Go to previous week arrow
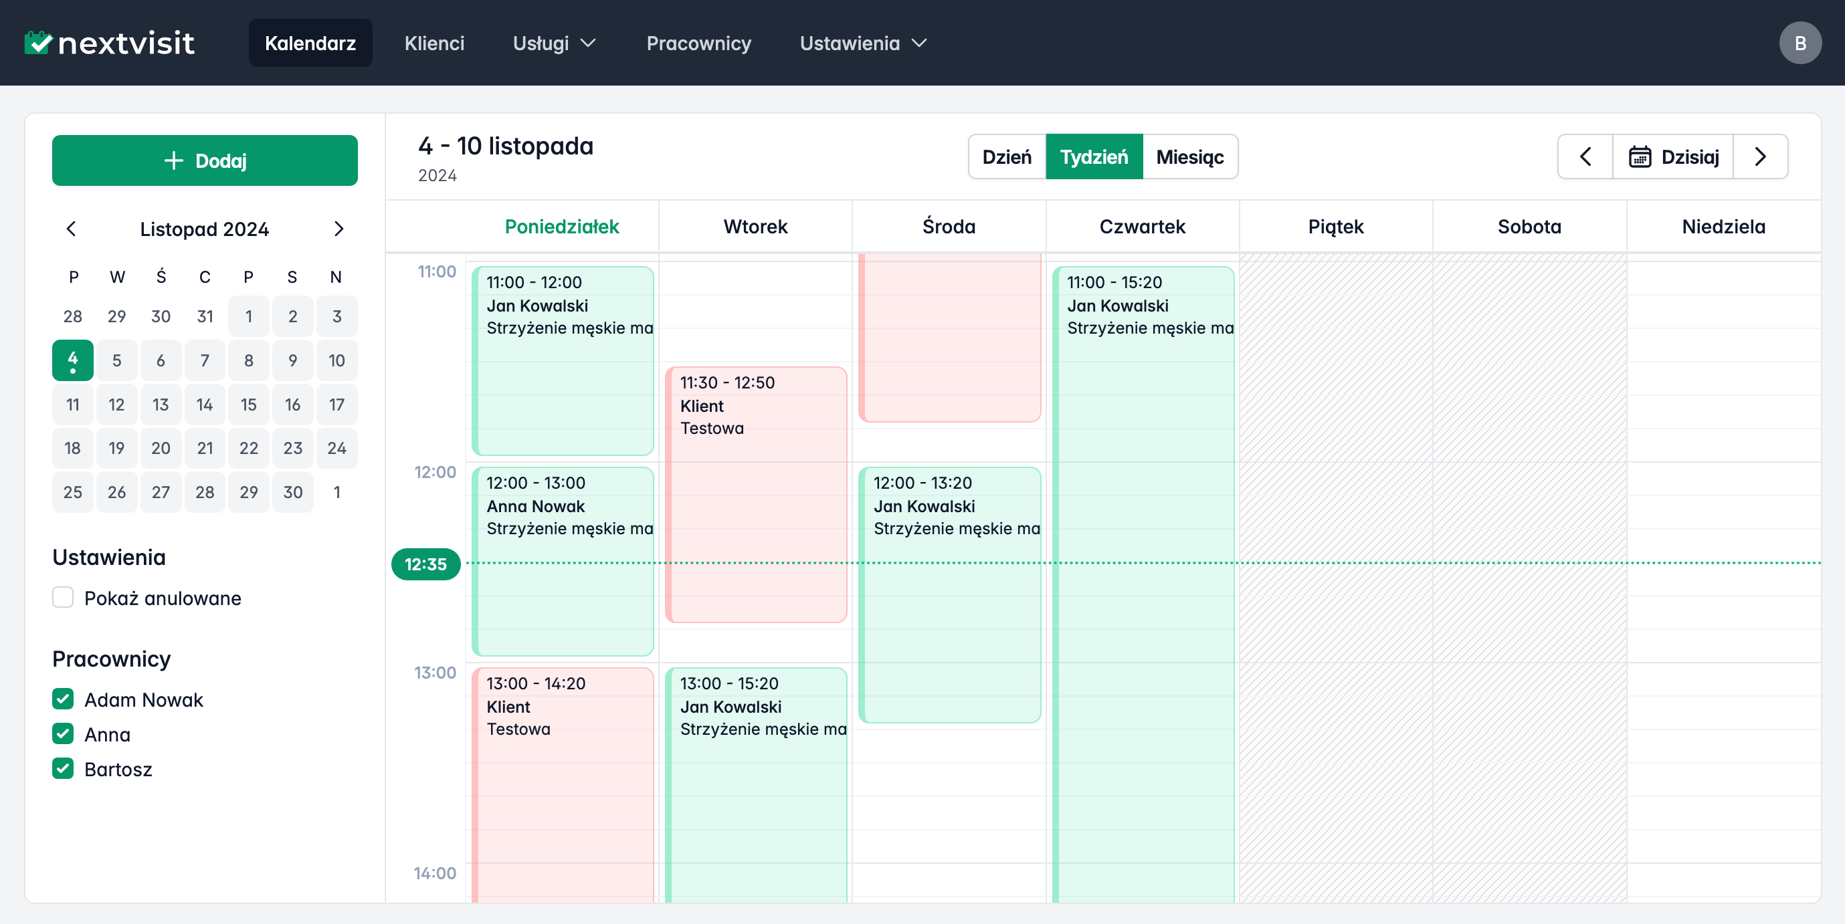1845x924 pixels. point(1585,156)
